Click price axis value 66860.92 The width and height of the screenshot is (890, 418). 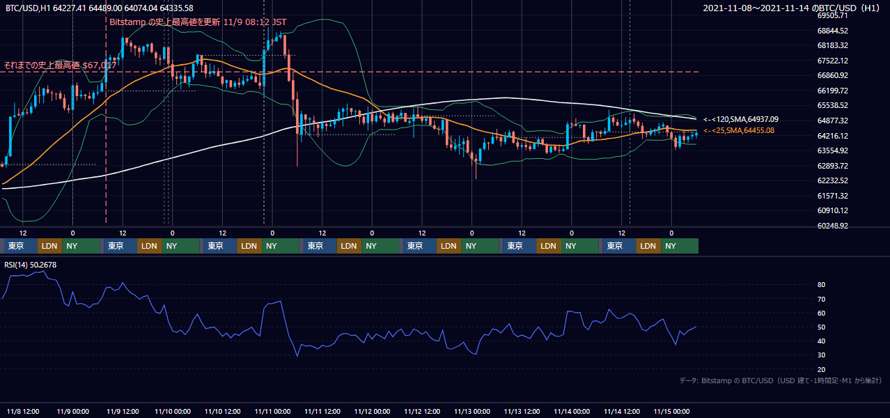[x=832, y=75]
